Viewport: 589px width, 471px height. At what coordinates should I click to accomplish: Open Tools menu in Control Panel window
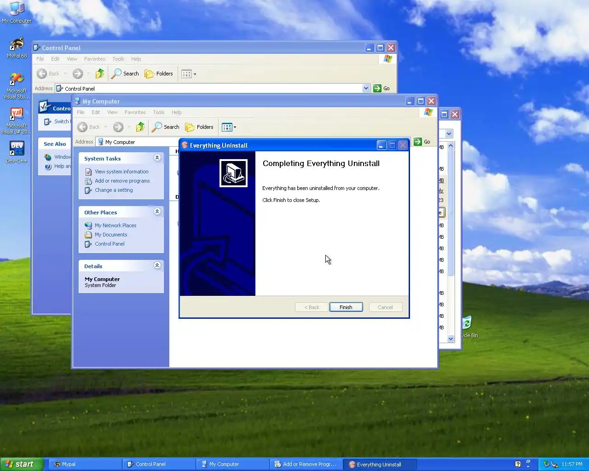pos(118,59)
